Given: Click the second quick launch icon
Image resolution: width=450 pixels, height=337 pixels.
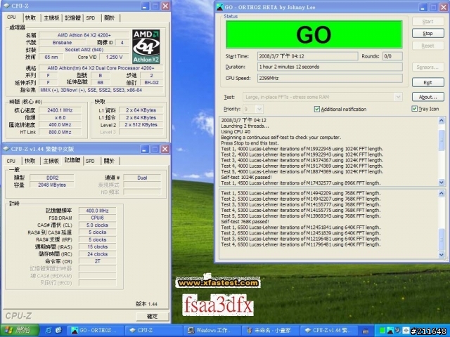Looking at the screenshot, I should click(x=58, y=331).
